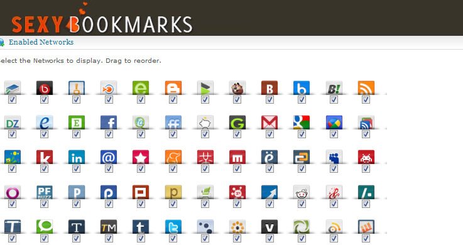Select the orange Blogger icon
This screenshot has height=245, width=463.
pyautogui.click(x=173, y=88)
